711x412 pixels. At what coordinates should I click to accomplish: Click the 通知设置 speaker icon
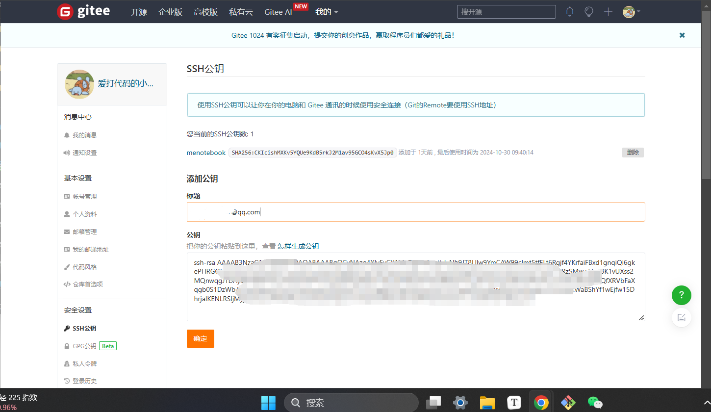67,153
